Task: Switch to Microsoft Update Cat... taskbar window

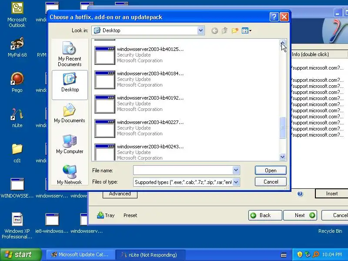Action: (80, 254)
